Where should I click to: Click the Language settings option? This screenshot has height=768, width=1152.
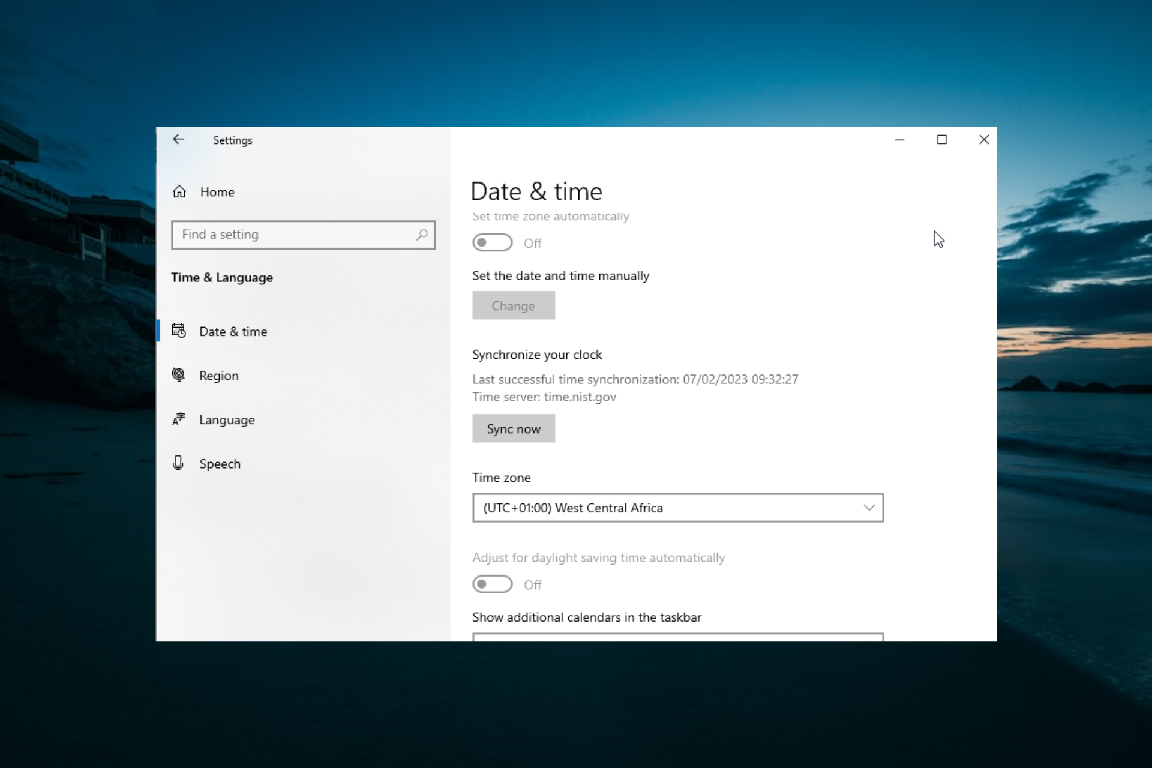pos(226,419)
